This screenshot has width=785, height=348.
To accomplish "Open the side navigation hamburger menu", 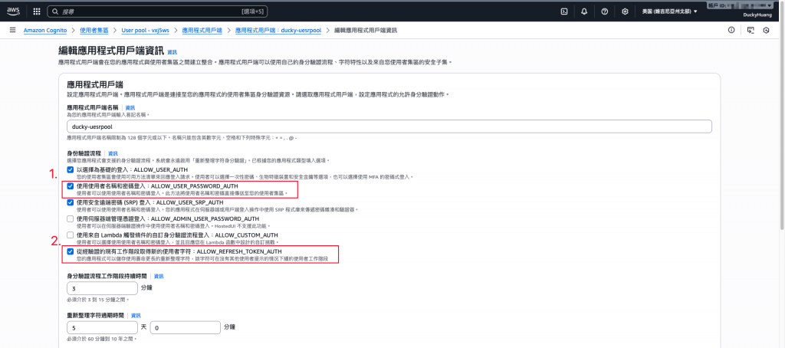I will [12, 30].
